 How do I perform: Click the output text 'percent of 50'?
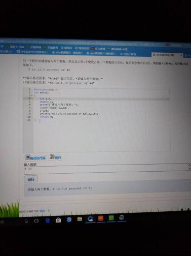(x=81, y=188)
